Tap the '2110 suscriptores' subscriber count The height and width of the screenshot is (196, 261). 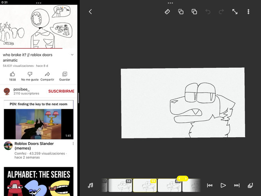point(26,94)
